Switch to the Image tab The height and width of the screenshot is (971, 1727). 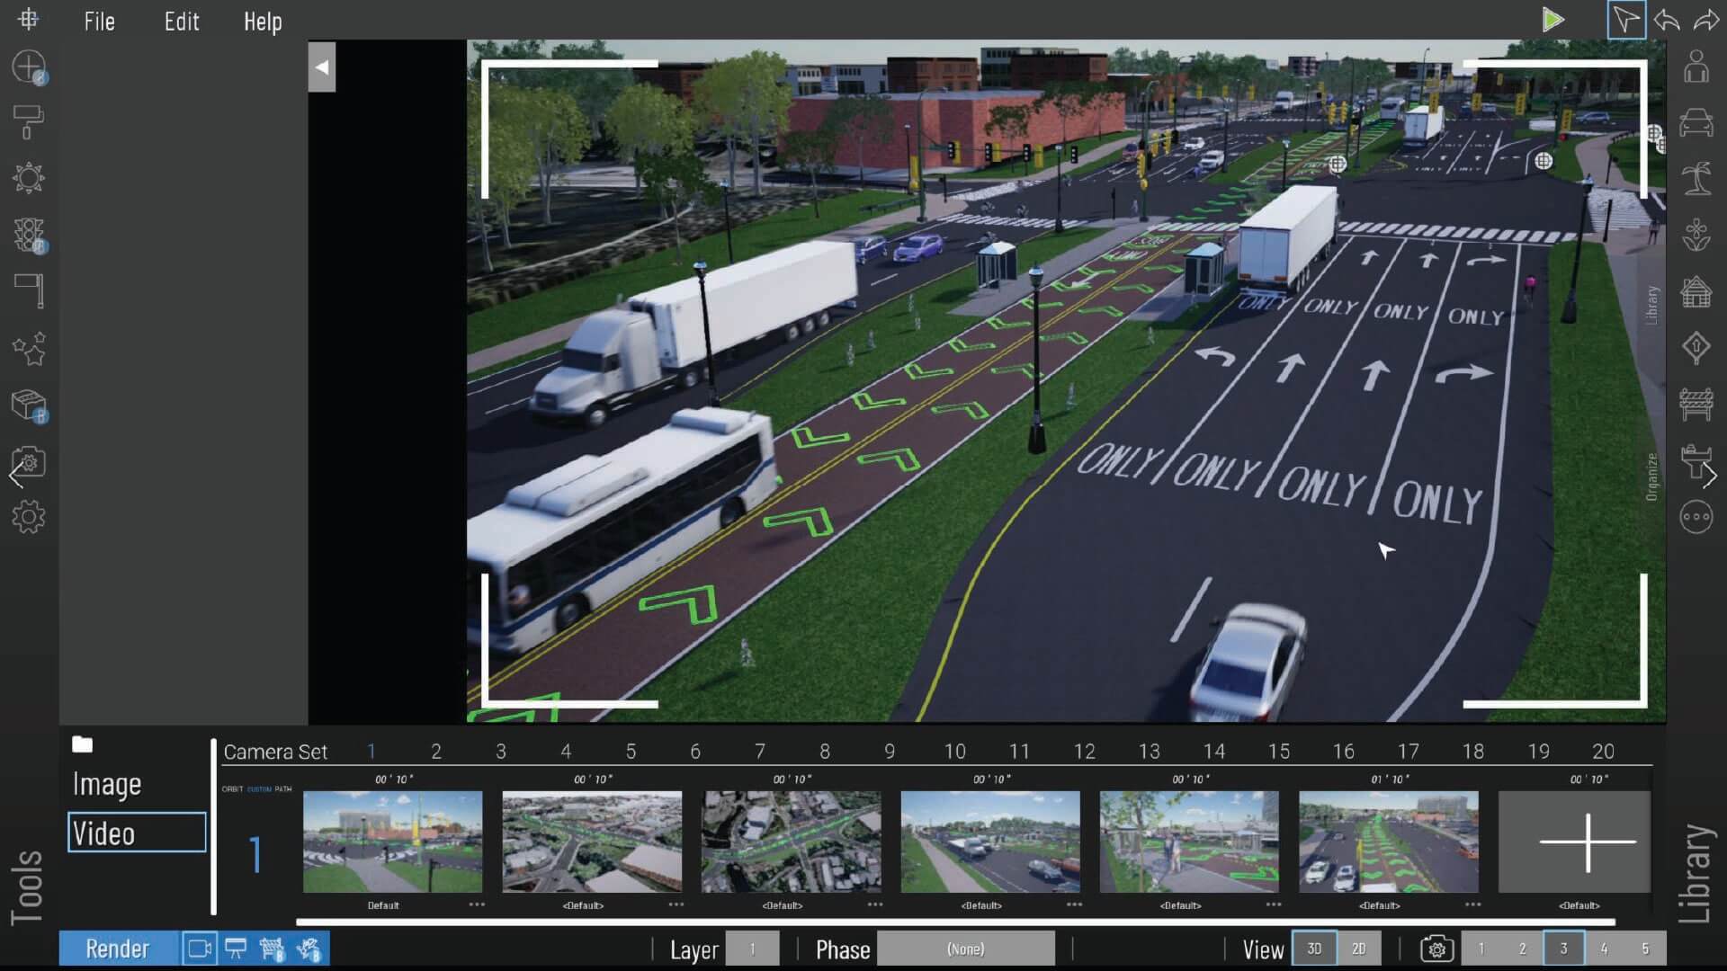point(107,784)
